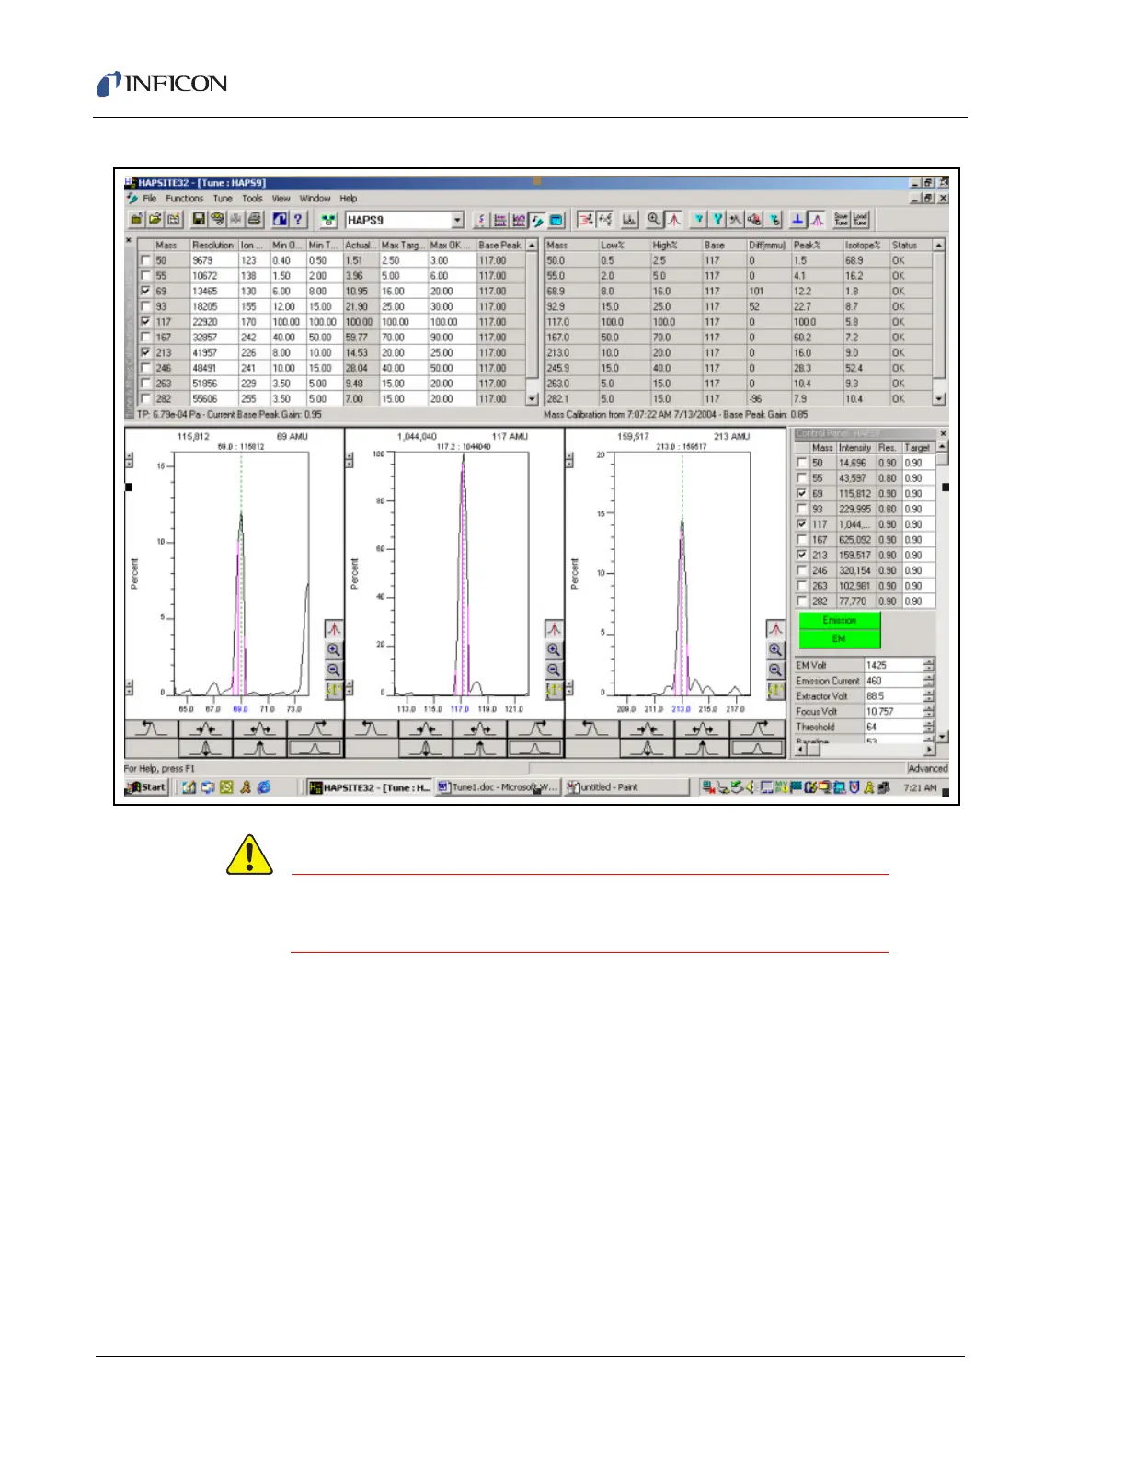Click the red peak icon beside 117 AMU plot
The width and height of the screenshot is (1124, 1457).
pyautogui.click(x=554, y=629)
